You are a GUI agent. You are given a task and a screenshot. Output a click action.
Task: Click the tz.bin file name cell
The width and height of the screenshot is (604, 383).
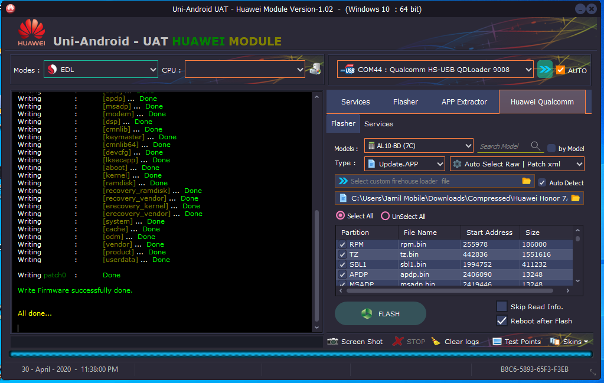[429, 254]
